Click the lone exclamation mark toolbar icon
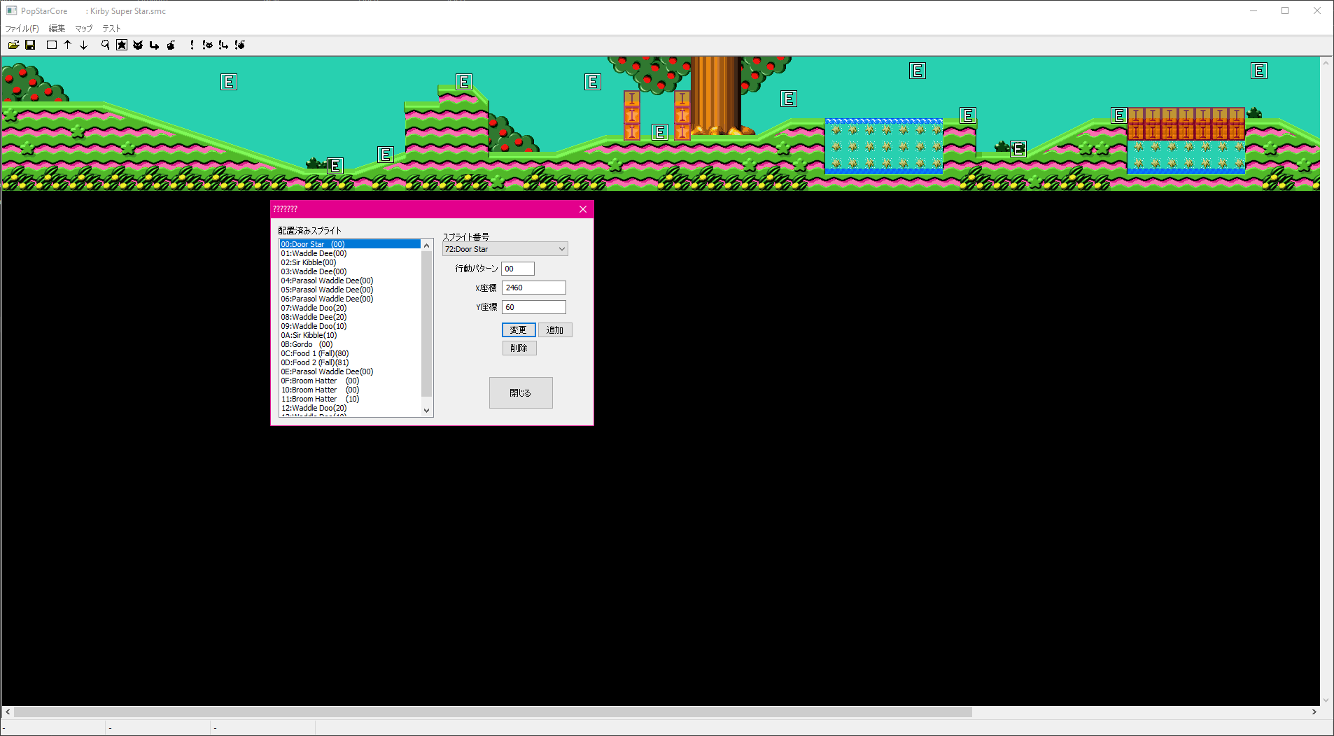 (x=192, y=45)
